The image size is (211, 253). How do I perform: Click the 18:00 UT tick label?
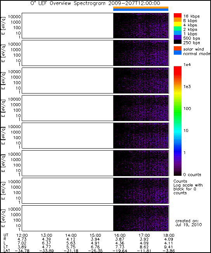[169, 235]
